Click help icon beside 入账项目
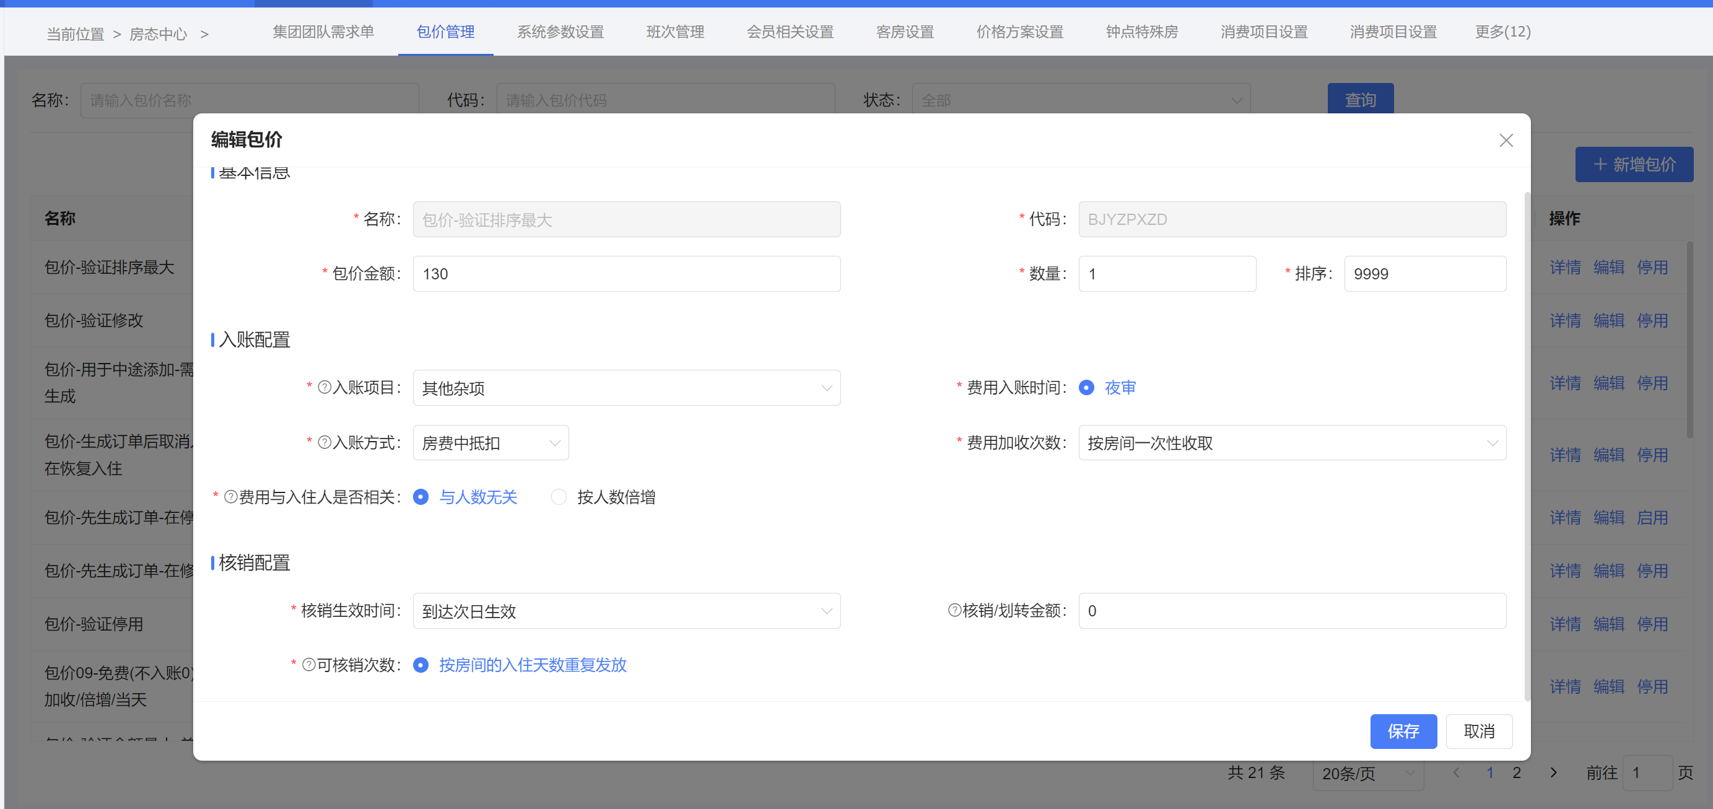Viewport: 1713px width, 809px height. (x=324, y=387)
